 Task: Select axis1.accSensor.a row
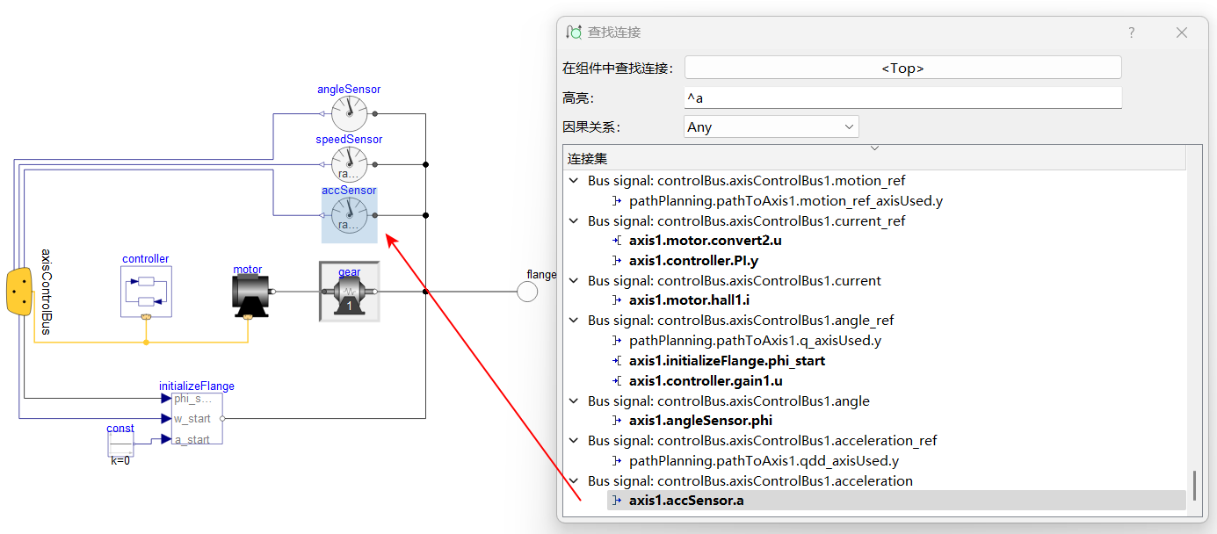(897, 501)
